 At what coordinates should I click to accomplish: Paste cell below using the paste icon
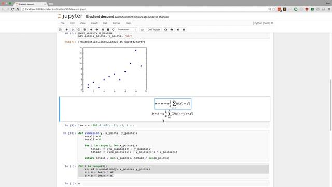click(85, 30)
